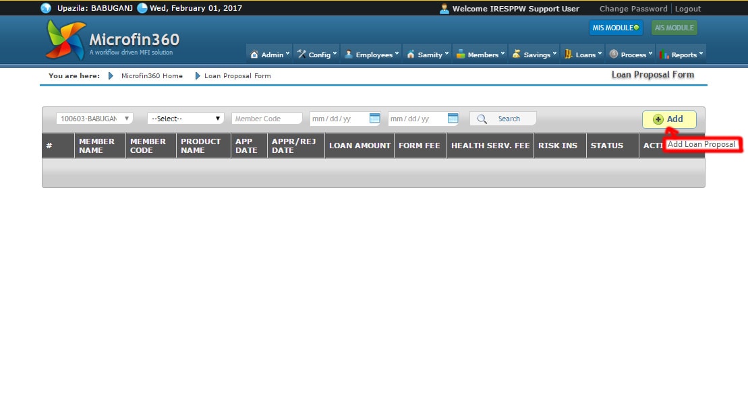The image size is (748, 413).
Task: Click the clock icon beside the date
Action: (x=142, y=8)
